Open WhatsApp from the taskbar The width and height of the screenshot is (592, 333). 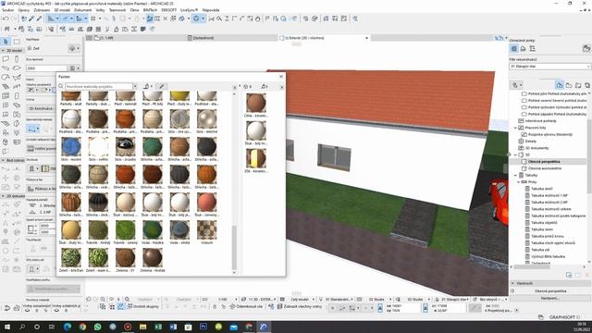coord(97,327)
